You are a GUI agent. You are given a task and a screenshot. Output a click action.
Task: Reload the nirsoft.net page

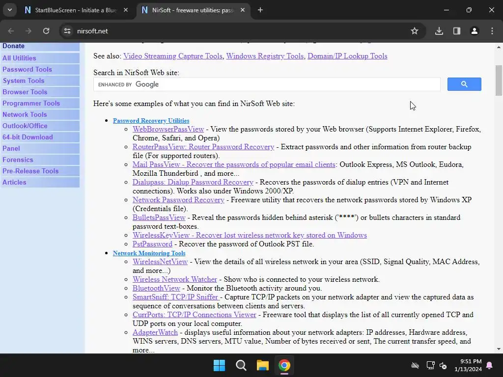[46, 31]
